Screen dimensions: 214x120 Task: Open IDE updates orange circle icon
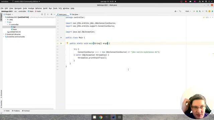(x=209, y=11)
